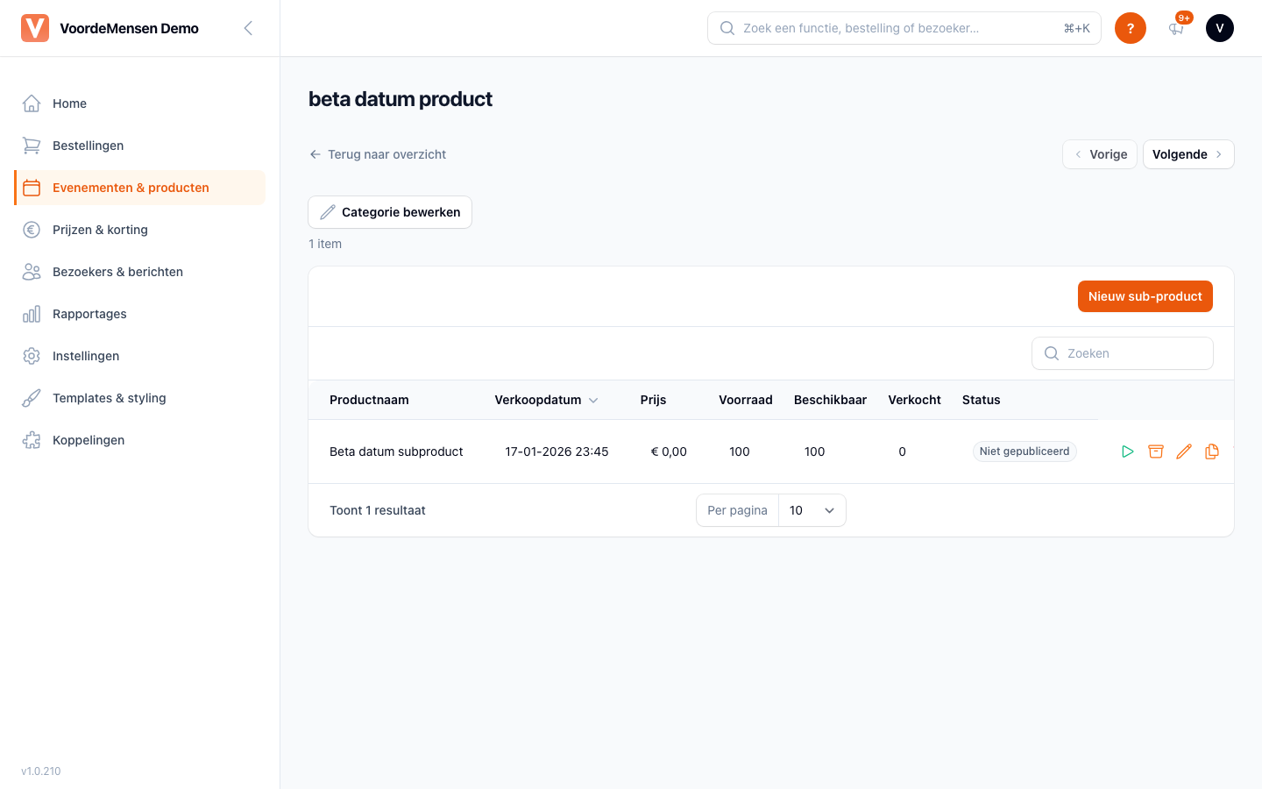This screenshot has width=1262, height=789.
Task: Go to Home via the house icon
Action: click(x=32, y=103)
